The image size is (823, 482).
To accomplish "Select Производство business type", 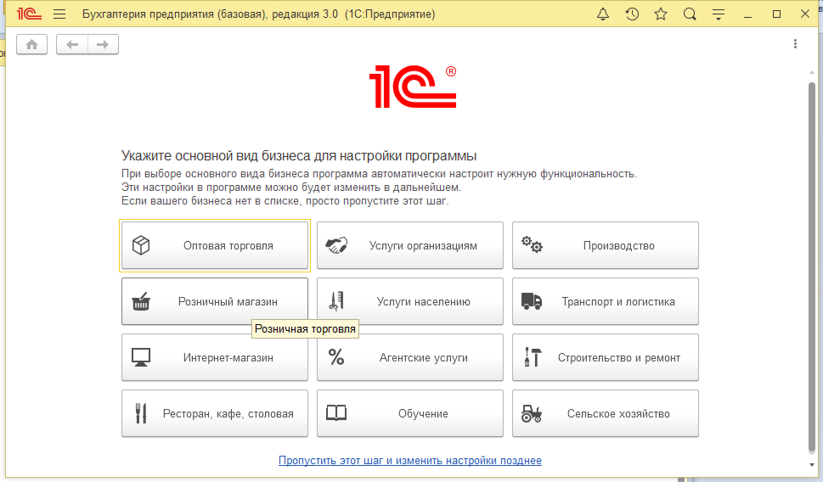I will 606,245.
